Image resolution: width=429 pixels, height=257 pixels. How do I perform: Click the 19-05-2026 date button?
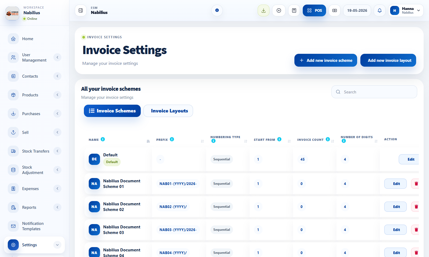pos(357,10)
